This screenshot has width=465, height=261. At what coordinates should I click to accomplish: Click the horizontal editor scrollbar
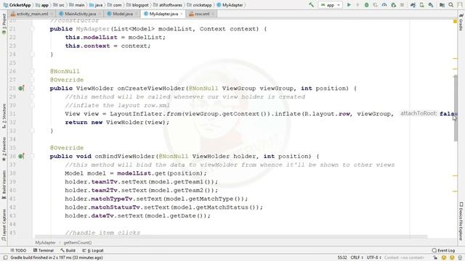coord(231,237)
